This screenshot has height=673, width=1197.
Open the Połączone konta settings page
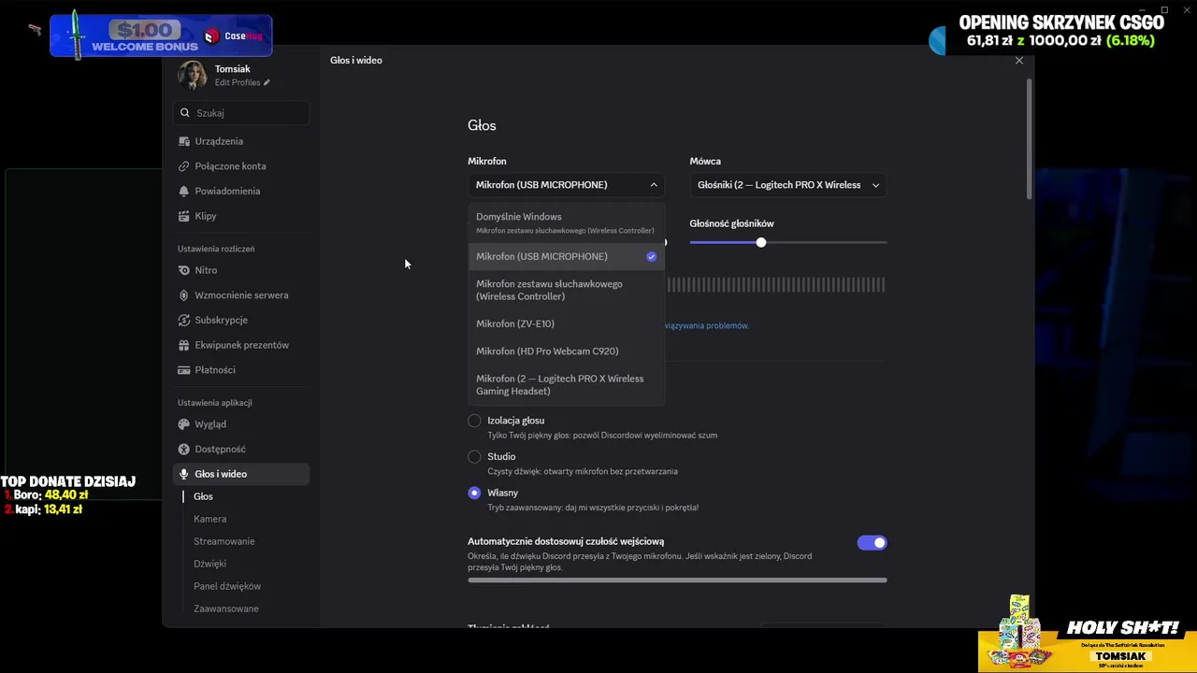[x=241, y=166]
